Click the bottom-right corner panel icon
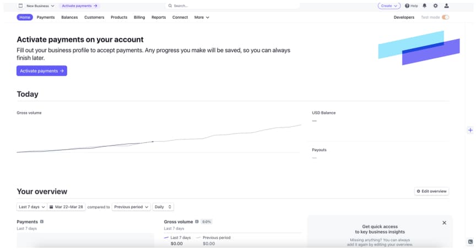The height and width of the screenshot is (250, 476). (x=470, y=242)
